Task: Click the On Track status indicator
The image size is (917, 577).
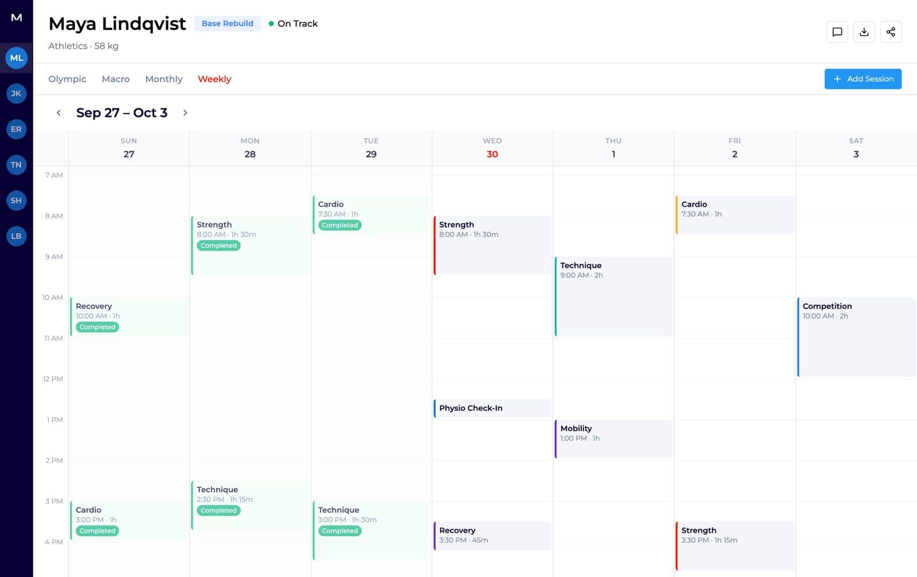Action: click(x=293, y=23)
